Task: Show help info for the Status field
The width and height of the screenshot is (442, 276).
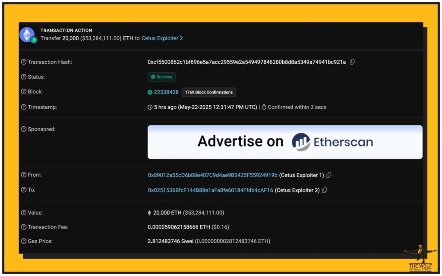Action: click(x=24, y=77)
